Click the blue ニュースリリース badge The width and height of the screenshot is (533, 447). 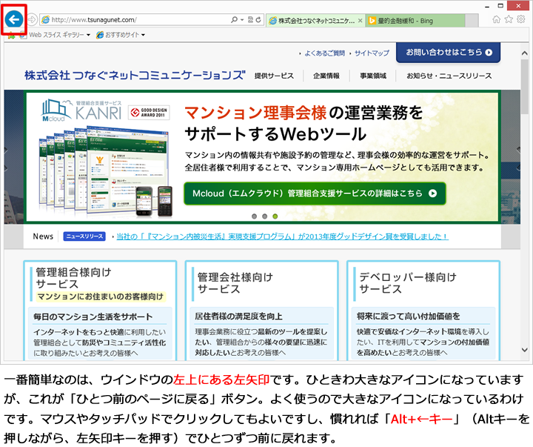84,236
